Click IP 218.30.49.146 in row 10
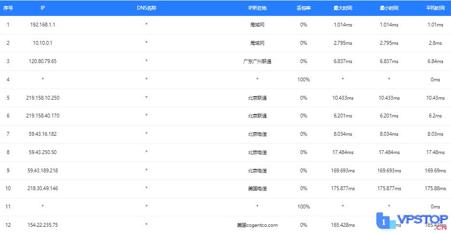This screenshot has height=234, width=451. 42,188
